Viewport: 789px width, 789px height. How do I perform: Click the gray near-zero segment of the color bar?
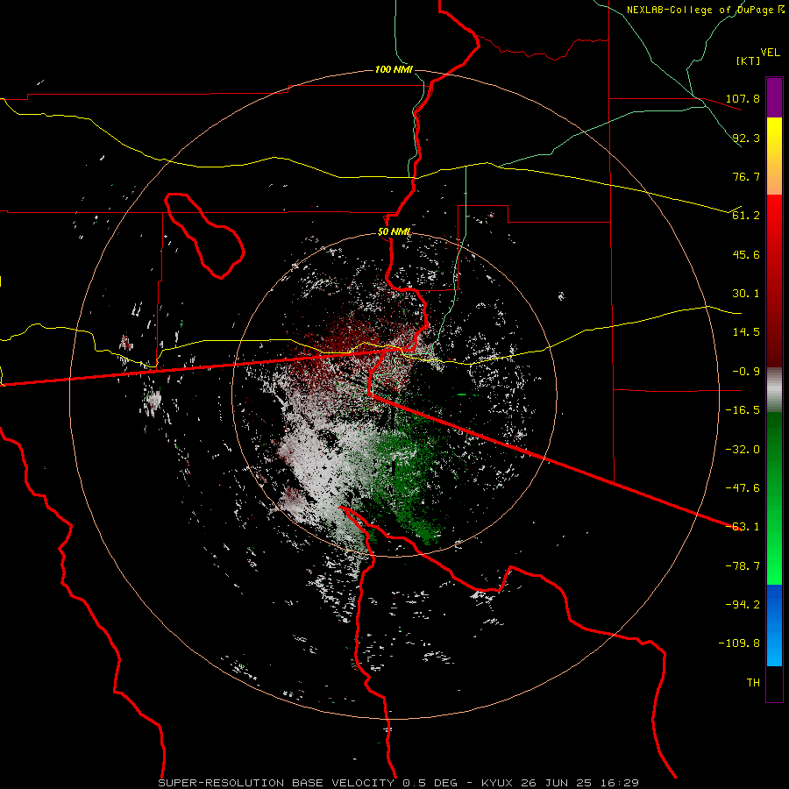[774, 389]
